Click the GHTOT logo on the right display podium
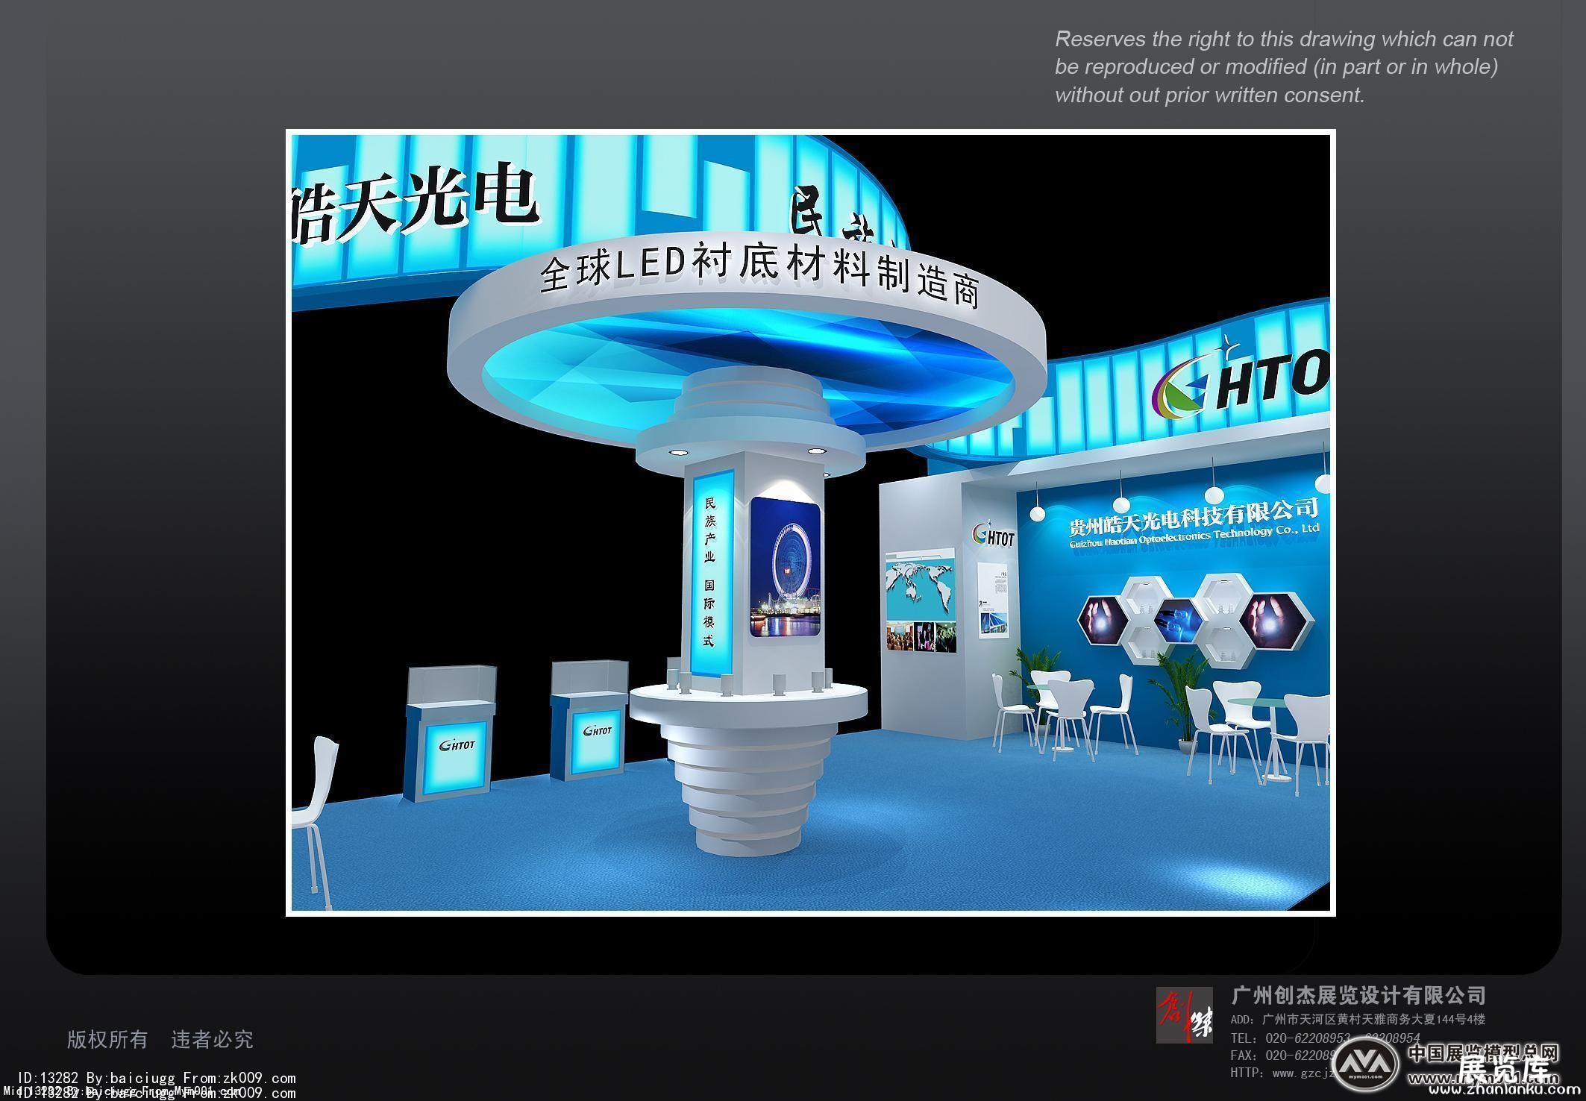The height and width of the screenshot is (1101, 1586). [597, 730]
